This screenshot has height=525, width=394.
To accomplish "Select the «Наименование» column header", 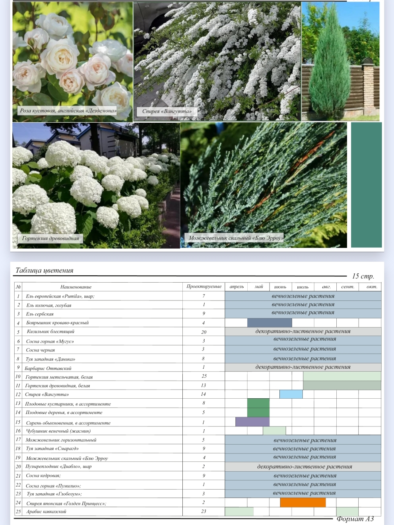I will tap(76, 287).
